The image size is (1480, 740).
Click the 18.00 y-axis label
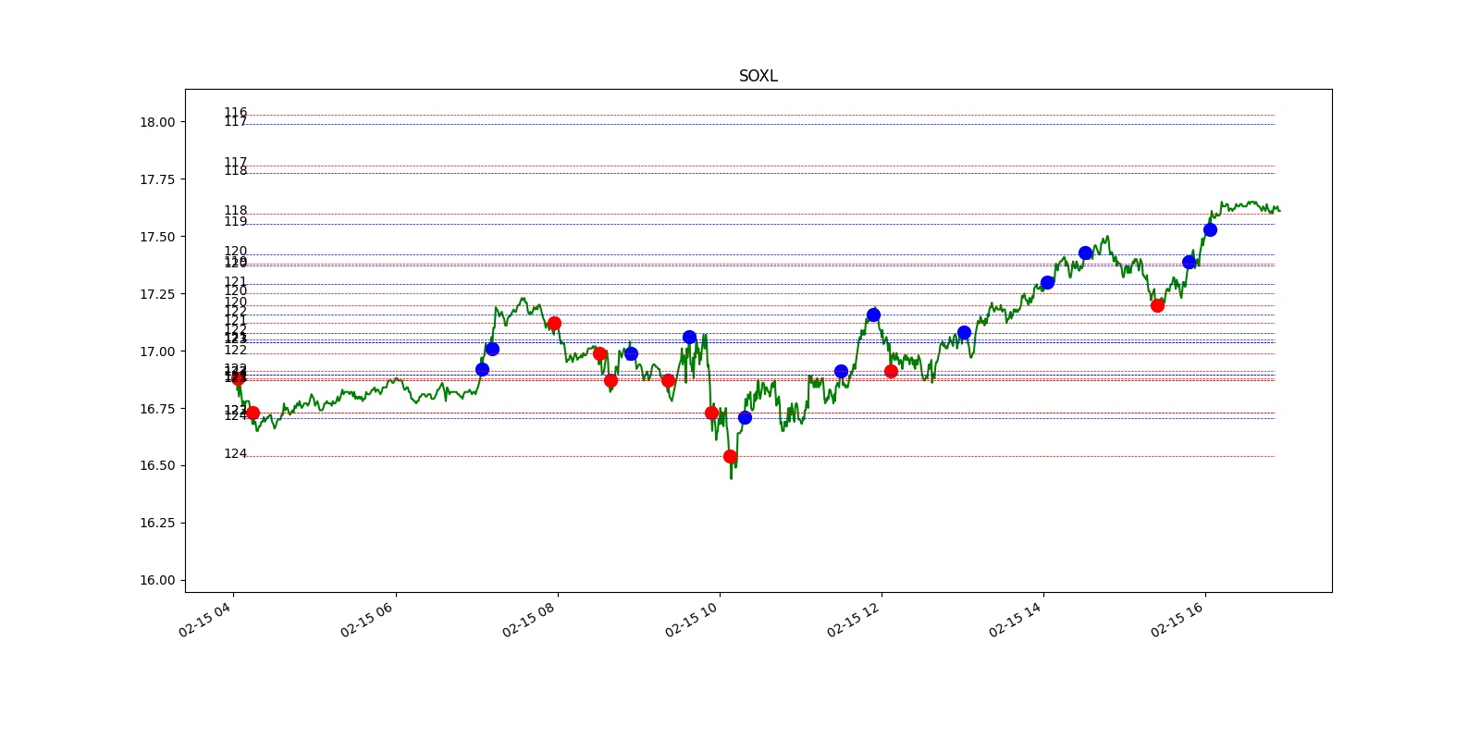[156, 122]
